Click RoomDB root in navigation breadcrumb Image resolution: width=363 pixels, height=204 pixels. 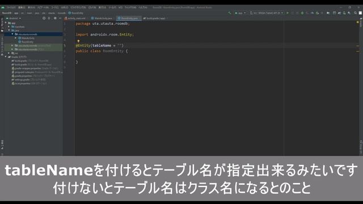(x=7, y=13)
